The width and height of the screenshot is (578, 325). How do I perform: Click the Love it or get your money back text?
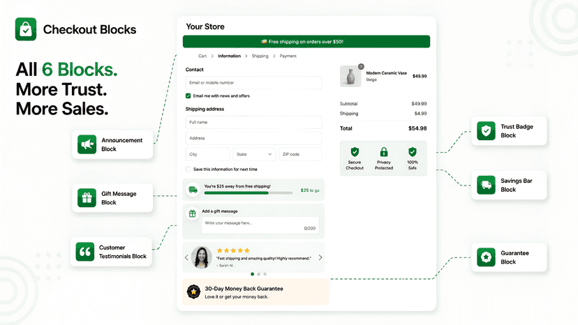point(237,296)
